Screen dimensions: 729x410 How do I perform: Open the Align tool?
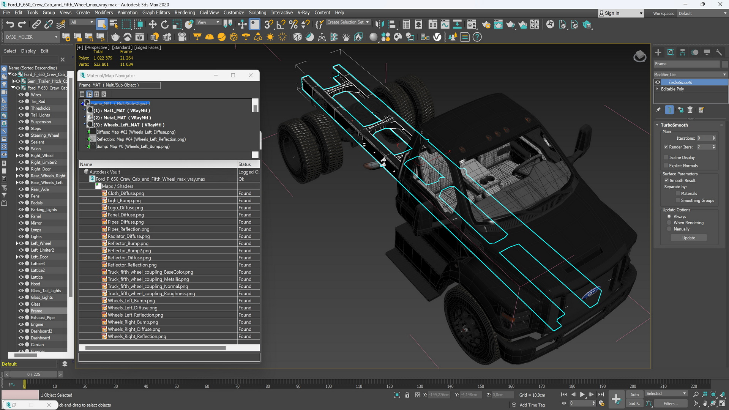pos(391,25)
